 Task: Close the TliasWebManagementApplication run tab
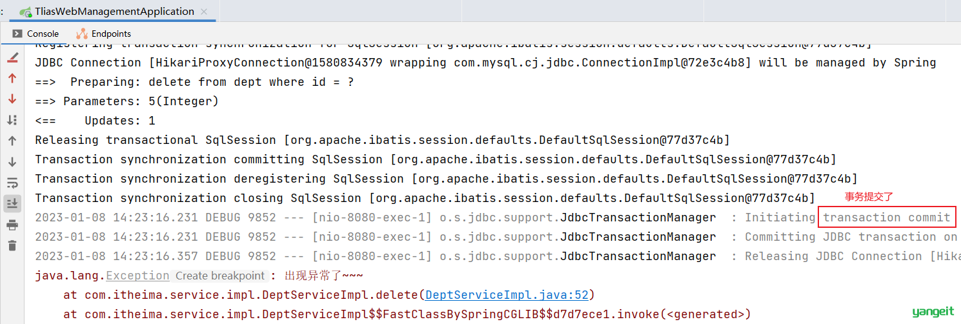[205, 12]
